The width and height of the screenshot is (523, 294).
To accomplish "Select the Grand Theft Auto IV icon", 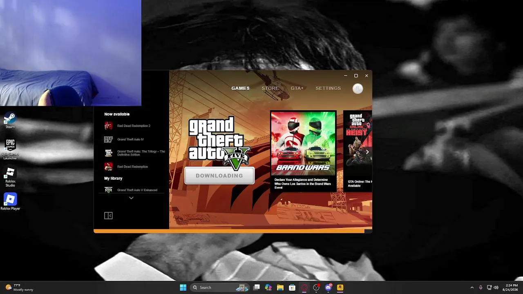I will click(108, 139).
